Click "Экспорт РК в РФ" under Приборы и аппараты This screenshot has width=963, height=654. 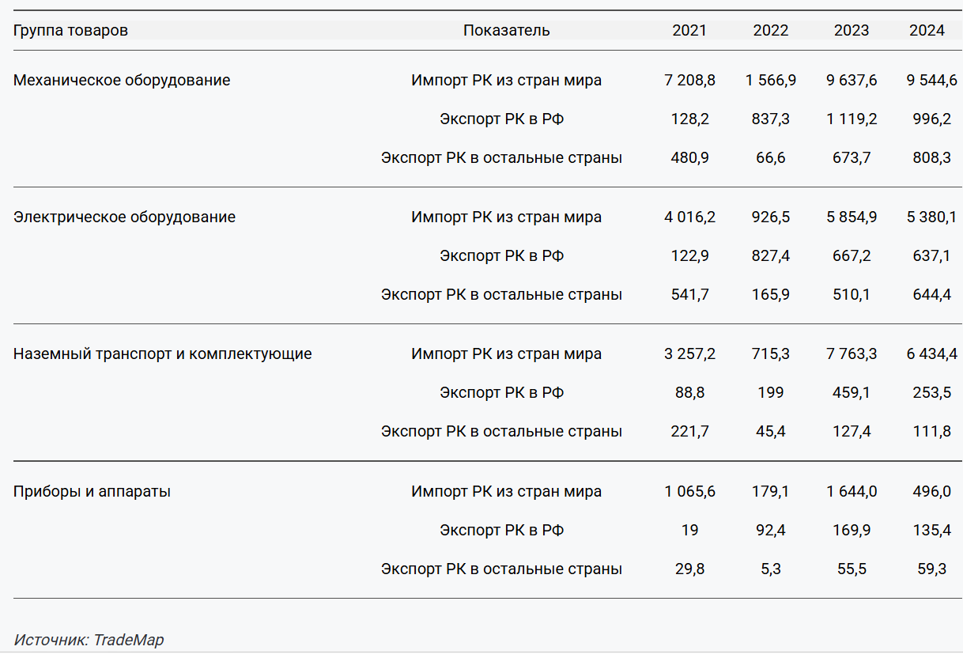coord(501,531)
